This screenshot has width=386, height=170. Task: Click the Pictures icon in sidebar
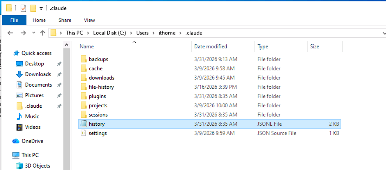(19, 95)
